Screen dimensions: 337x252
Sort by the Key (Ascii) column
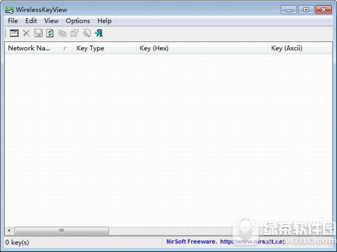pos(300,48)
